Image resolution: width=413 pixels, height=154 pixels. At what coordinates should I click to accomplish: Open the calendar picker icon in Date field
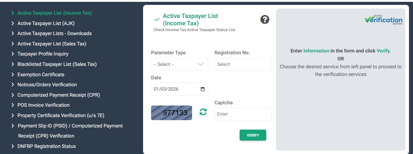tap(203, 89)
